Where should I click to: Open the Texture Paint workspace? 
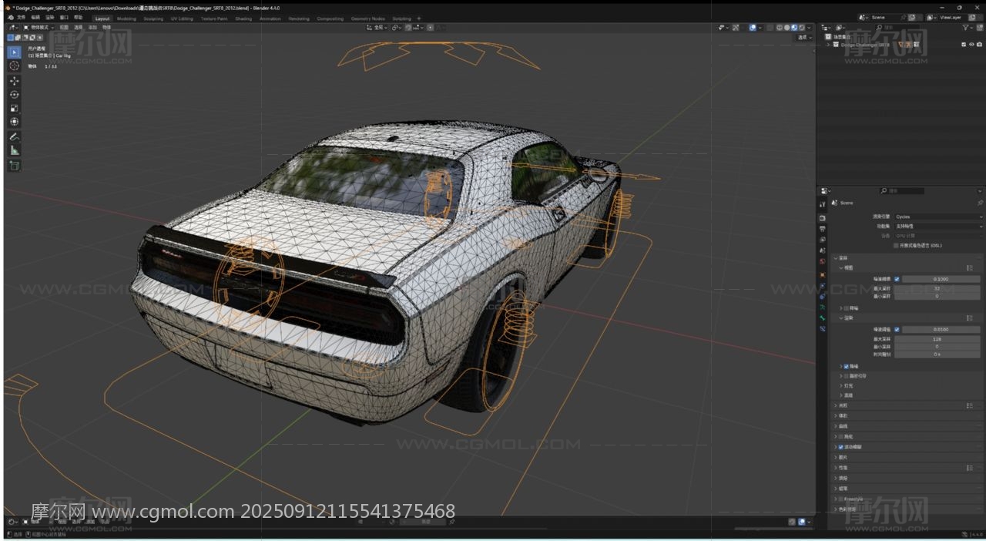point(214,18)
